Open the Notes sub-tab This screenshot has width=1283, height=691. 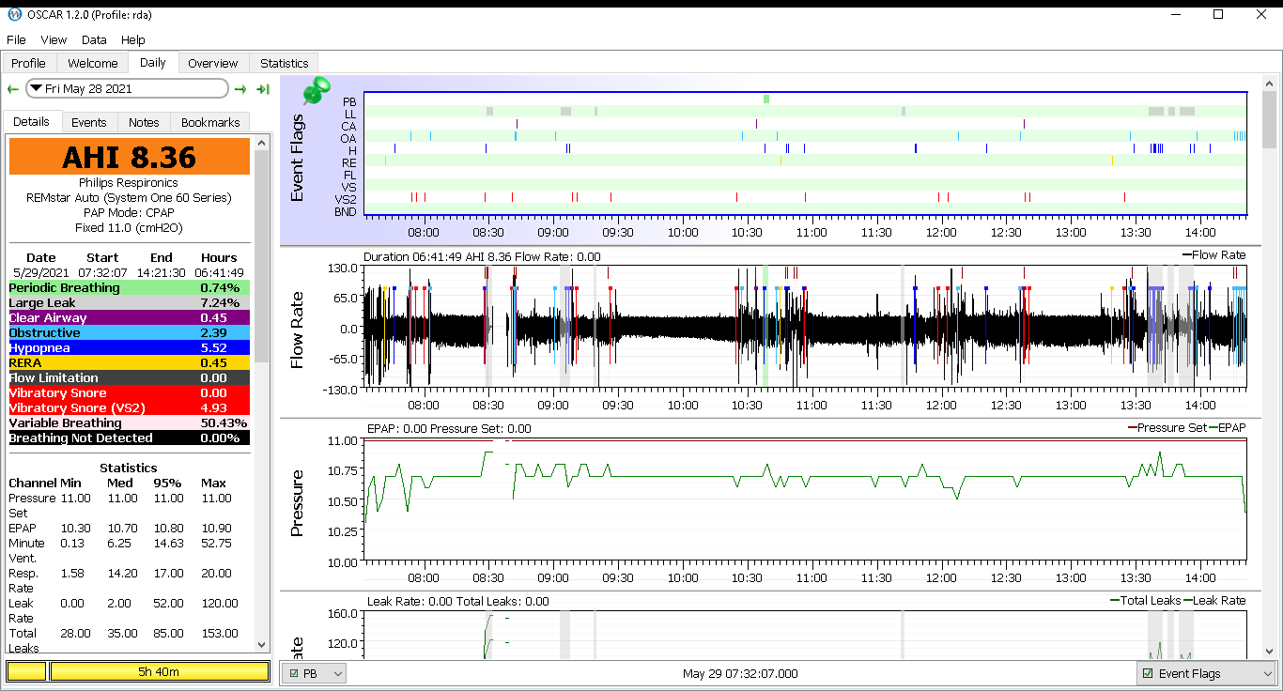[144, 122]
